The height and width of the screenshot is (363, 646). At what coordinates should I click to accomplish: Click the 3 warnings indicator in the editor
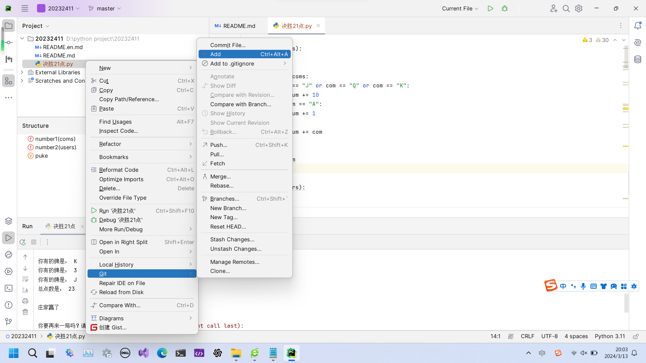pos(587,40)
